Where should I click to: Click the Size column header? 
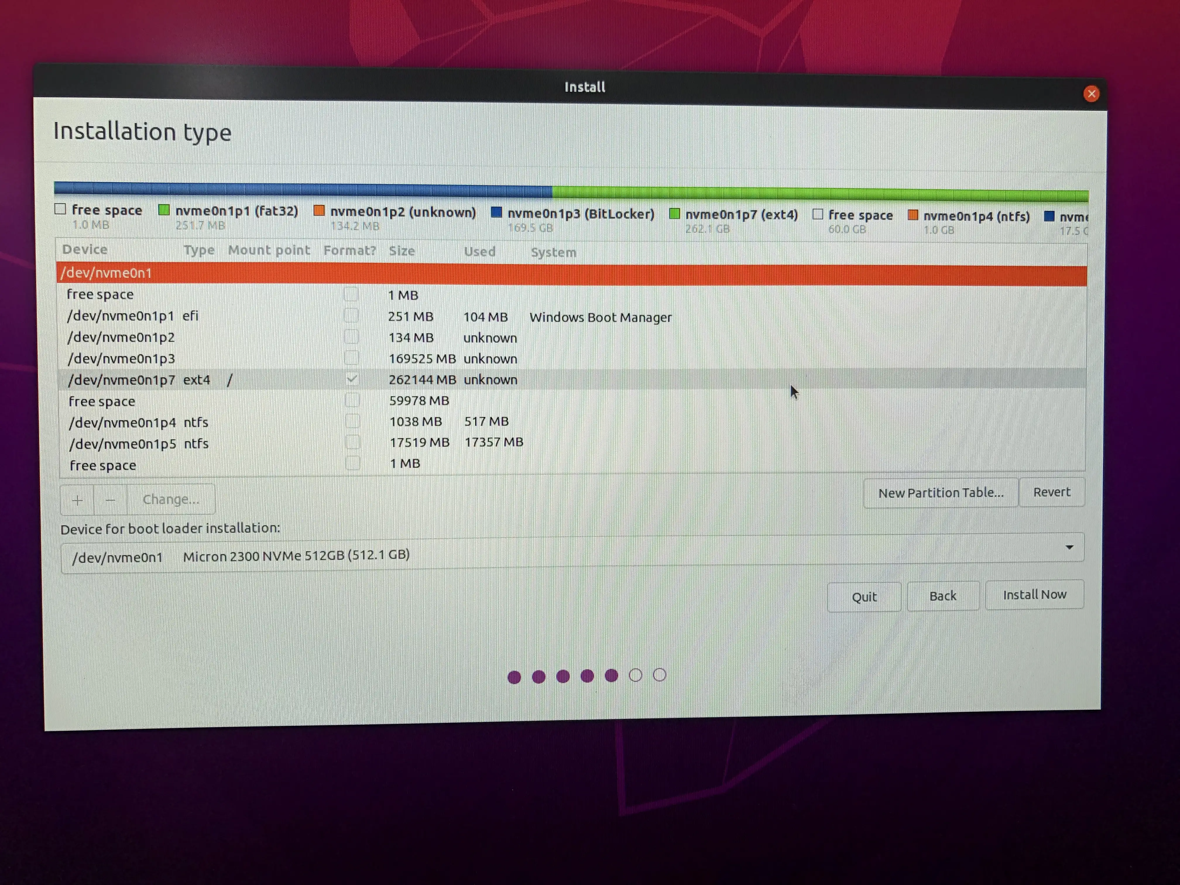click(x=402, y=251)
